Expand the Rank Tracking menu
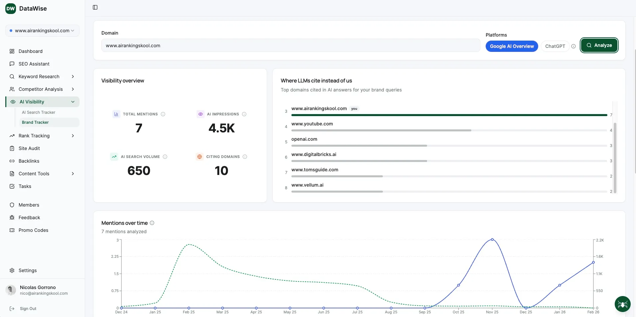636x317 pixels. [34, 135]
